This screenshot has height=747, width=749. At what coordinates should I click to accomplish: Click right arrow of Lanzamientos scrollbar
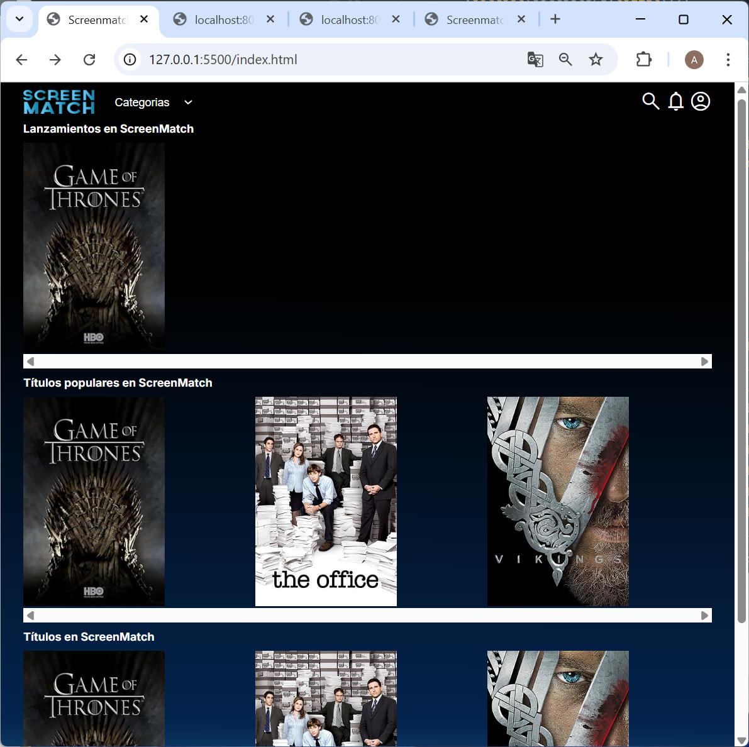point(704,361)
